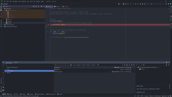
Task: Click the profiler icon in toolbar
Action: point(145,4)
